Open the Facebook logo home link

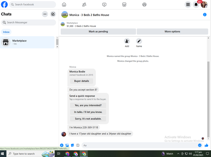4,5
